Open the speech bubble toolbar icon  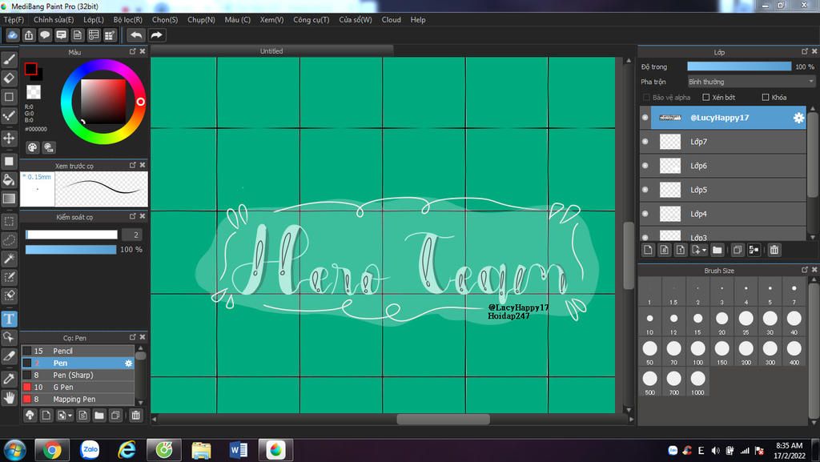45,35
